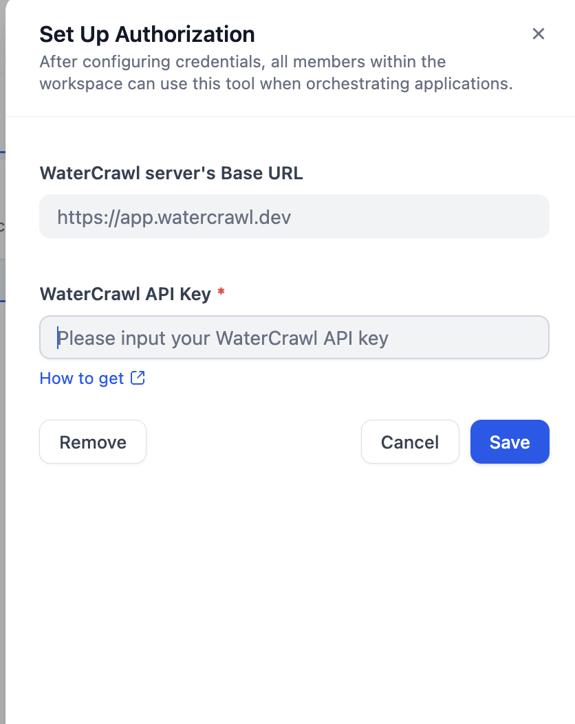Click the Set Up Authorization title

click(x=147, y=34)
